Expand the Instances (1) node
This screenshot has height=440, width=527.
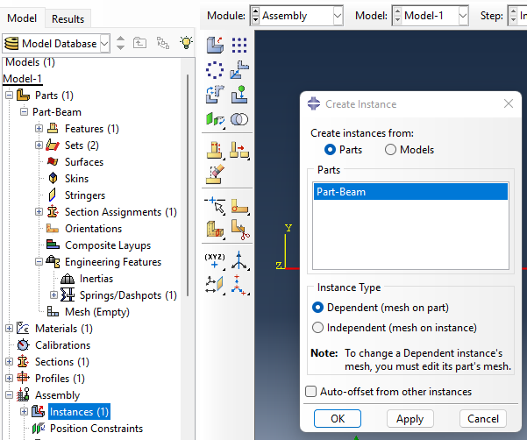[x=24, y=411]
